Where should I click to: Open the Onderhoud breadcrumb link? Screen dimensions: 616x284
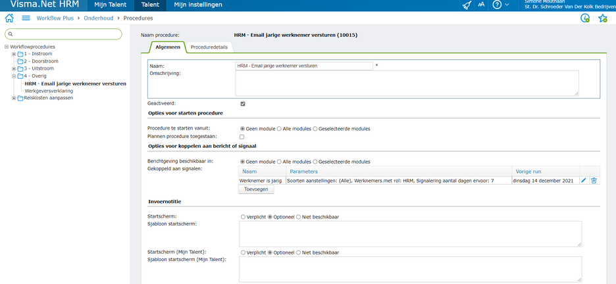98,18
